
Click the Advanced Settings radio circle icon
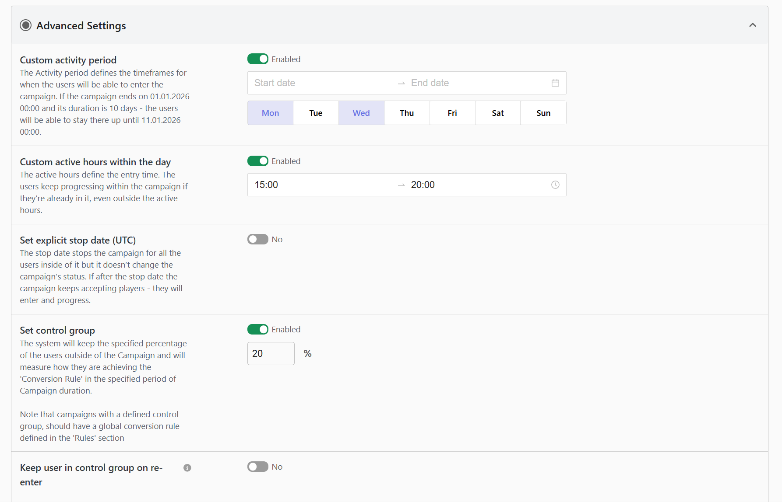pos(26,25)
